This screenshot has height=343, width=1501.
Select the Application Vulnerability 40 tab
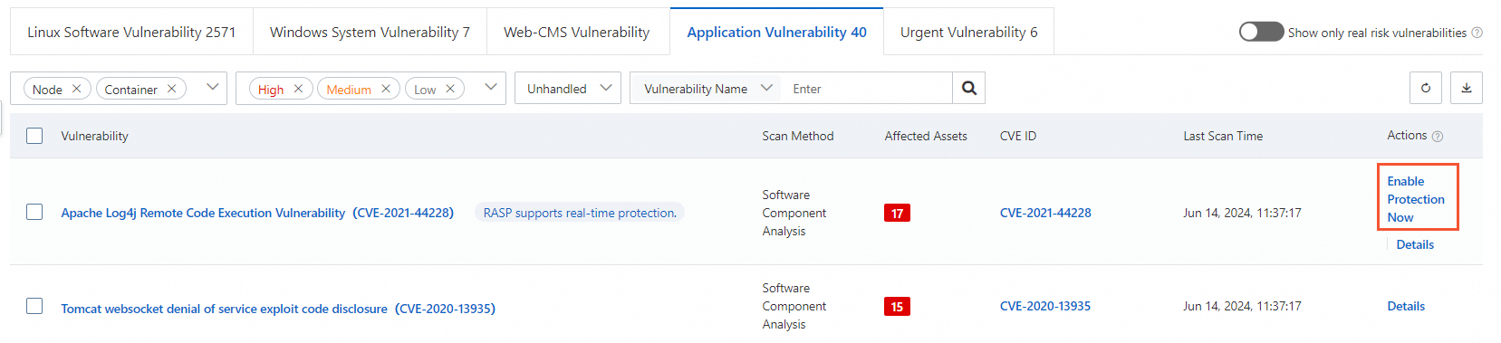click(x=776, y=32)
